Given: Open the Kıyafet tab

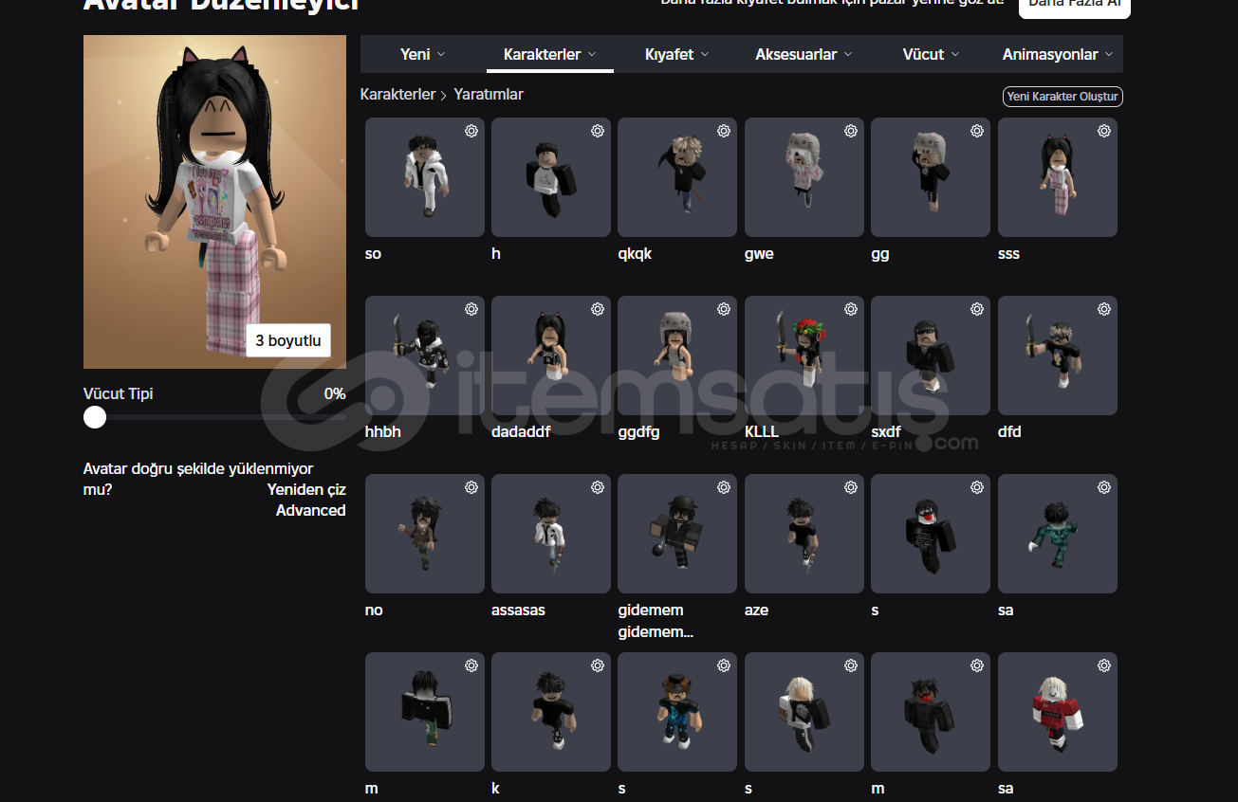Looking at the screenshot, I should pyautogui.click(x=677, y=54).
